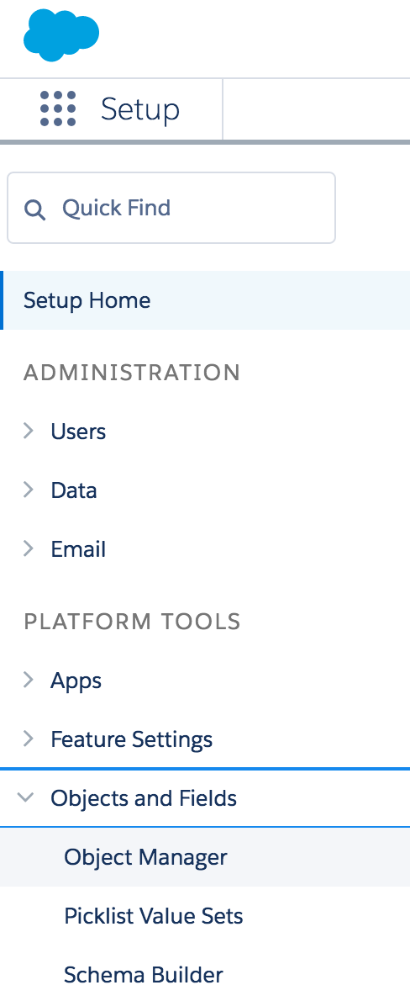Image resolution: width=410 pixels, height=1001 pixels.
Task: Expand the Feature Settings chevron
Action: pyautogui.click(x=28, y=739)
